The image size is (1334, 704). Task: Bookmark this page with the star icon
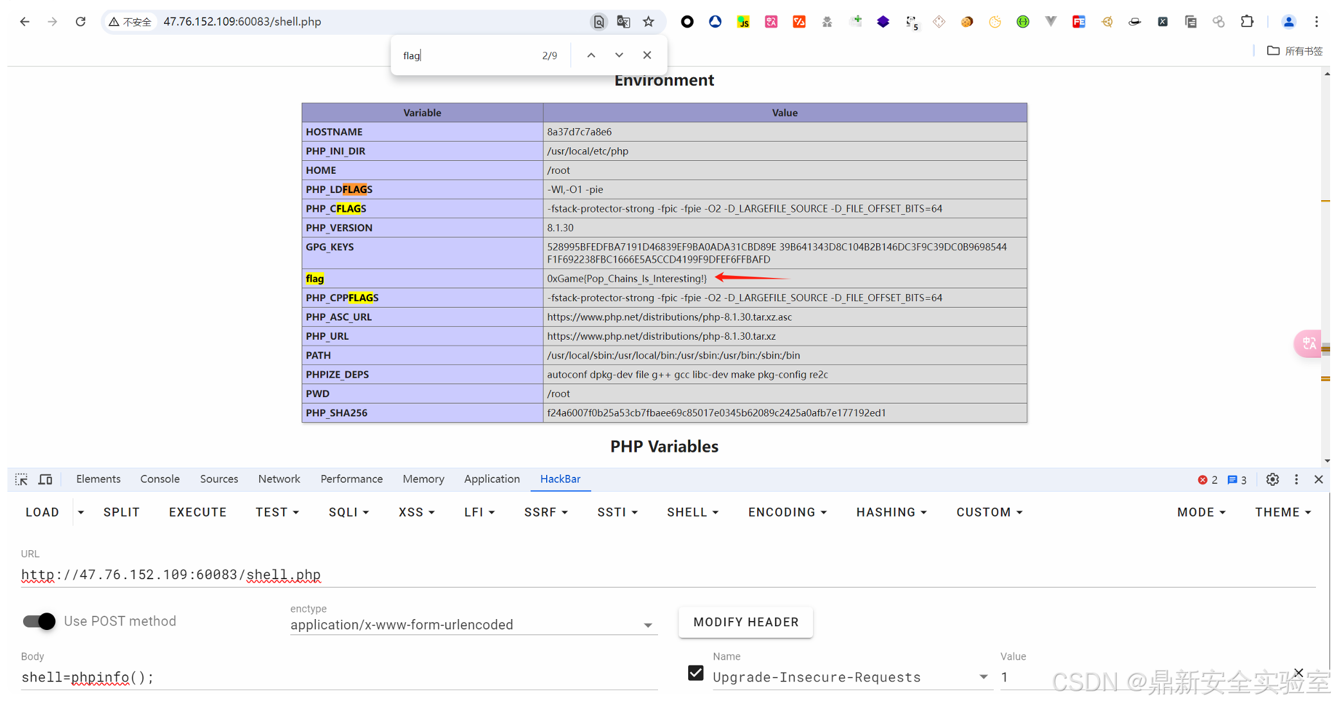pos(648,22)
